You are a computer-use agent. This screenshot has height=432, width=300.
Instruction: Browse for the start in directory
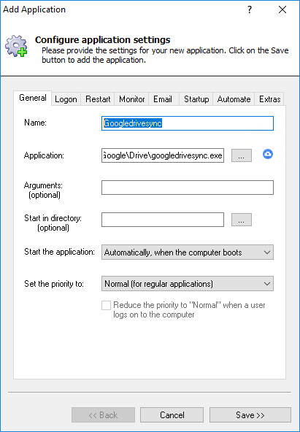coord(242,220)
